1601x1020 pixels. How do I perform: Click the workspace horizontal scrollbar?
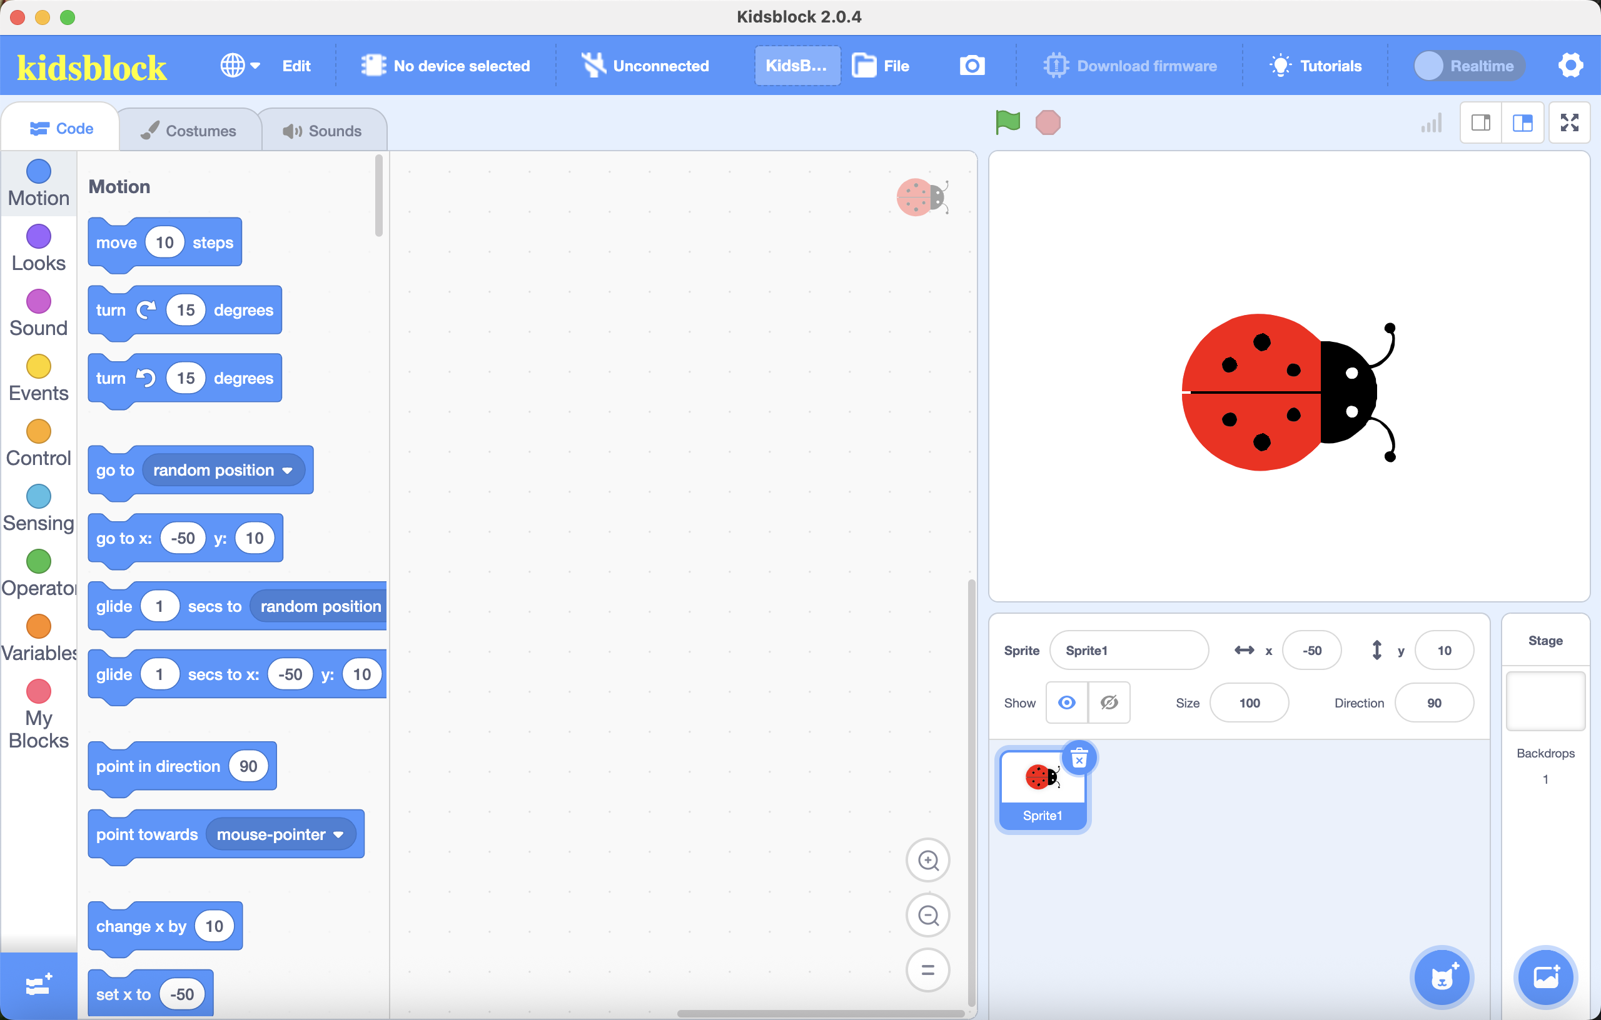[821, 1012]
